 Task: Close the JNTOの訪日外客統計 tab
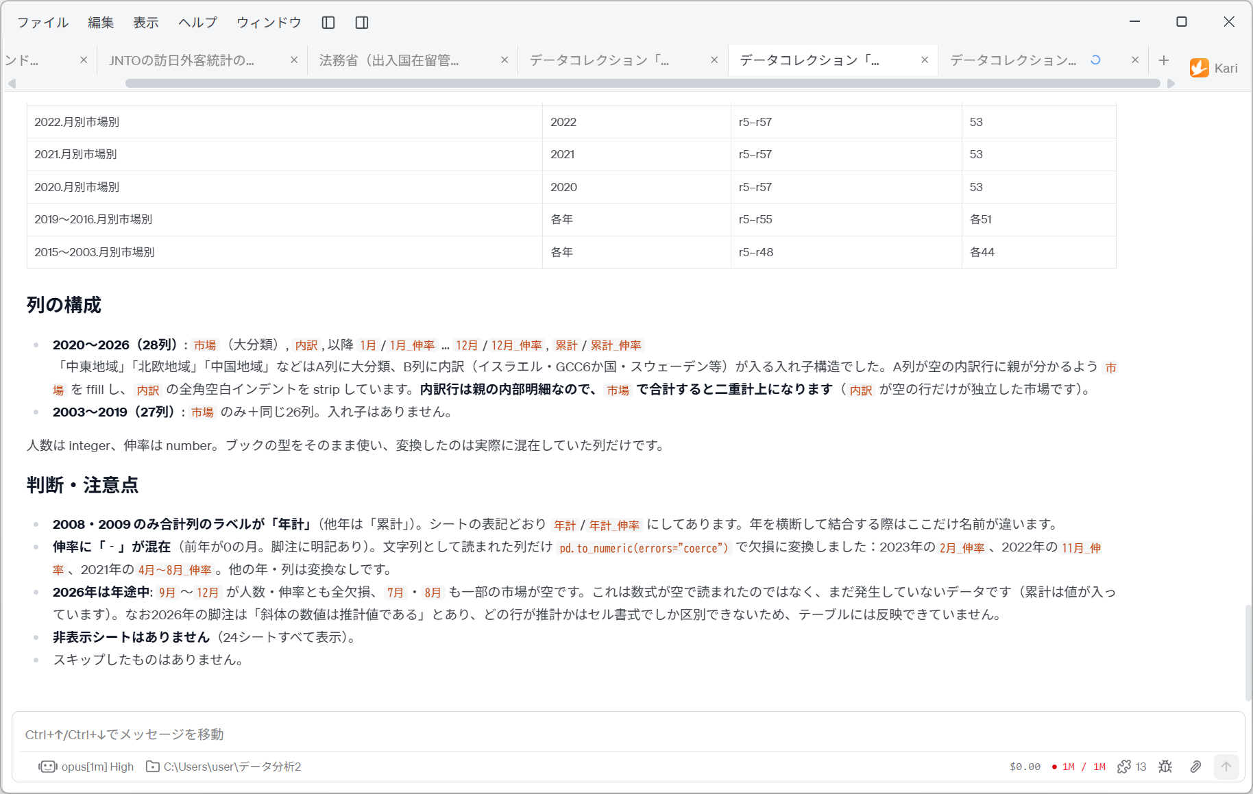(x=294, y=60)
